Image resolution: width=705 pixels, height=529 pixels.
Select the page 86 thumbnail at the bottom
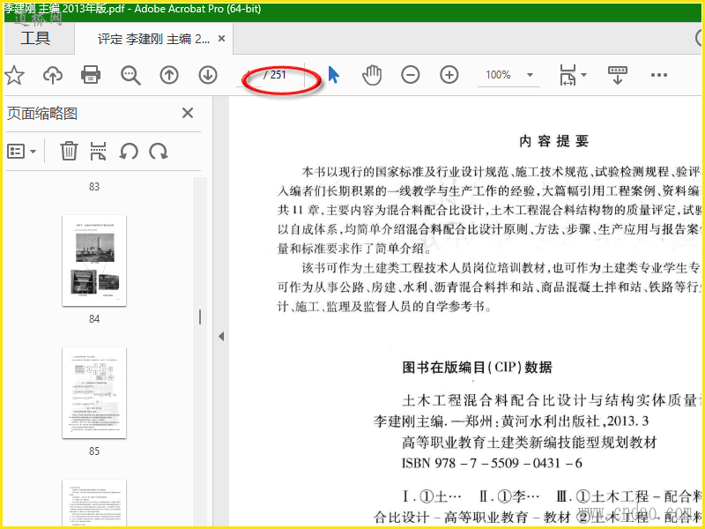coord(94,503)
